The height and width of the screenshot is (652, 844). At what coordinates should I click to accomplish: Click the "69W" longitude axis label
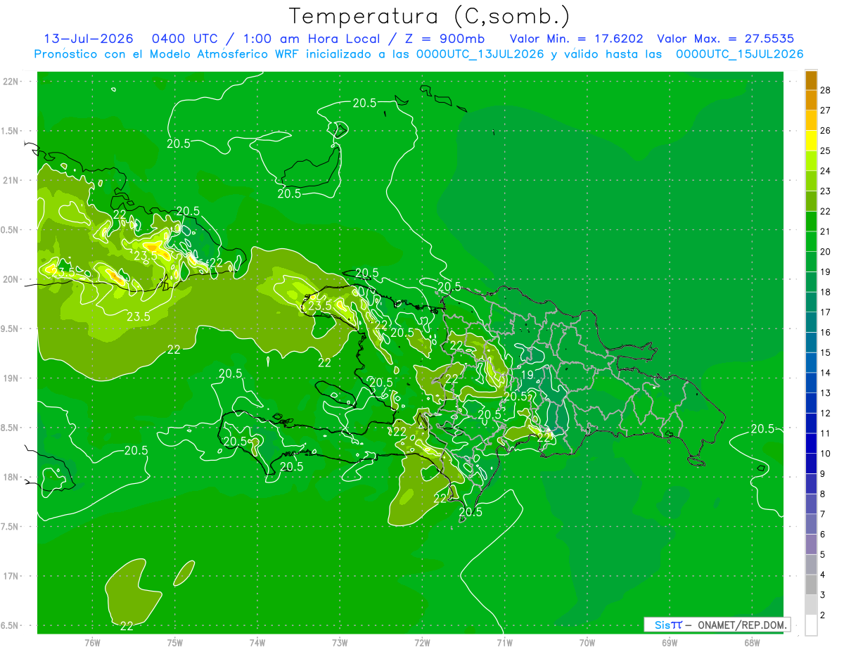669,642
